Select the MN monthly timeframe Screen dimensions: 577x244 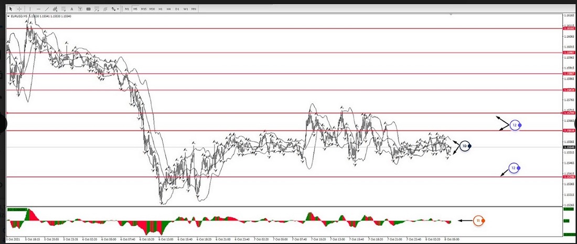point(194,9)
